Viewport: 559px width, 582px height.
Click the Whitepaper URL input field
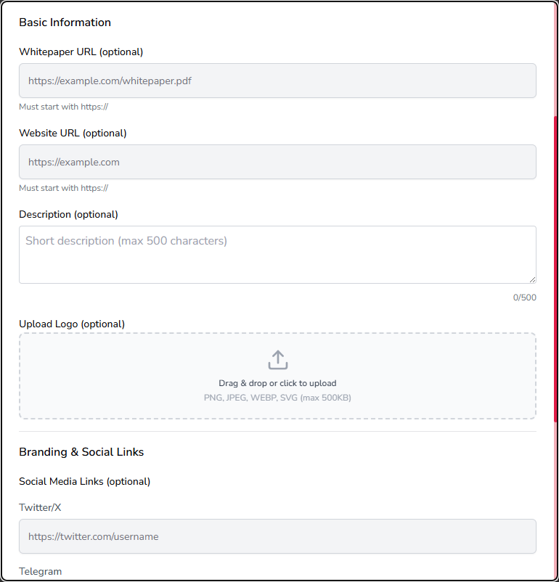(x=277, y=81)
